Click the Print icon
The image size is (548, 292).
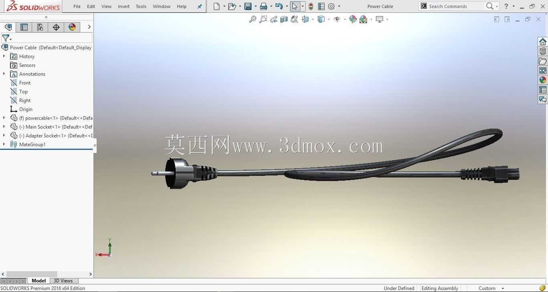pyautogui.click(x=263, y=6)
